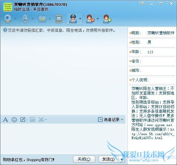Expand the video call options arrow
Screen dimensions: 177x165
(x=15, y=19)
